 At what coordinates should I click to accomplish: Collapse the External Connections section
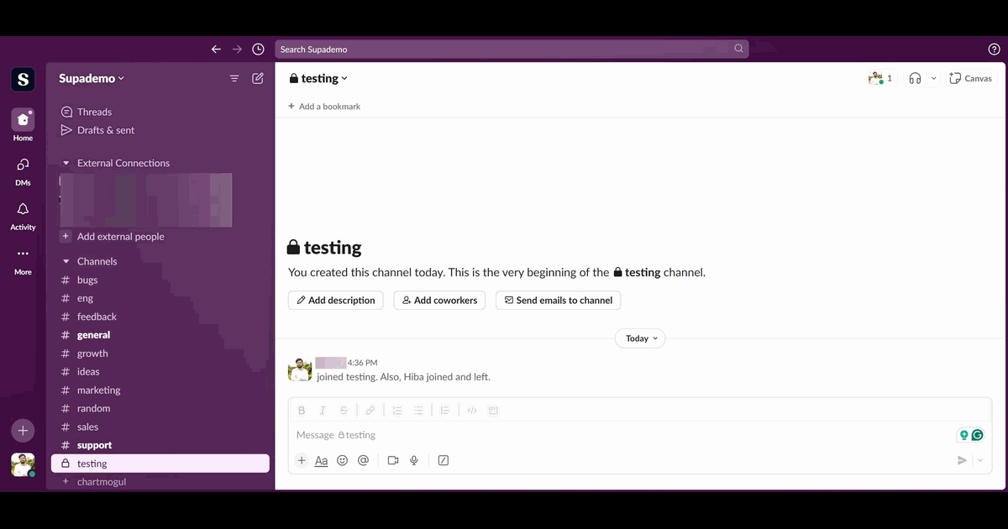pyautogui.click(x=66, y=163)
